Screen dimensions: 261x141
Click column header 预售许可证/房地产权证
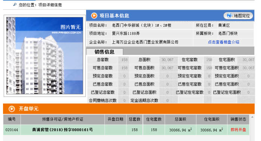click(x=63, y=119)
